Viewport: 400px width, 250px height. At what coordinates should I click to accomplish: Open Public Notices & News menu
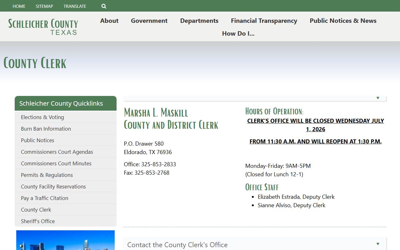[343, 21]
